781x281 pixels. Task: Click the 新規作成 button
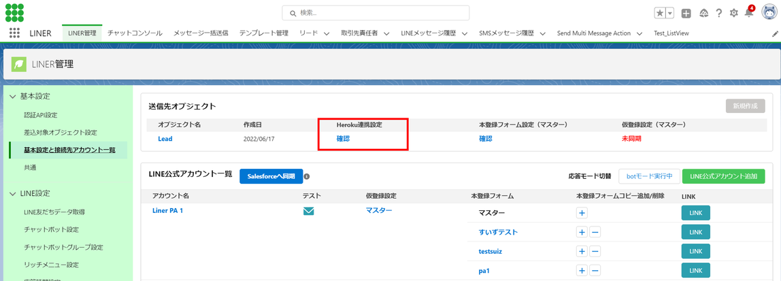tap(745, 106)
